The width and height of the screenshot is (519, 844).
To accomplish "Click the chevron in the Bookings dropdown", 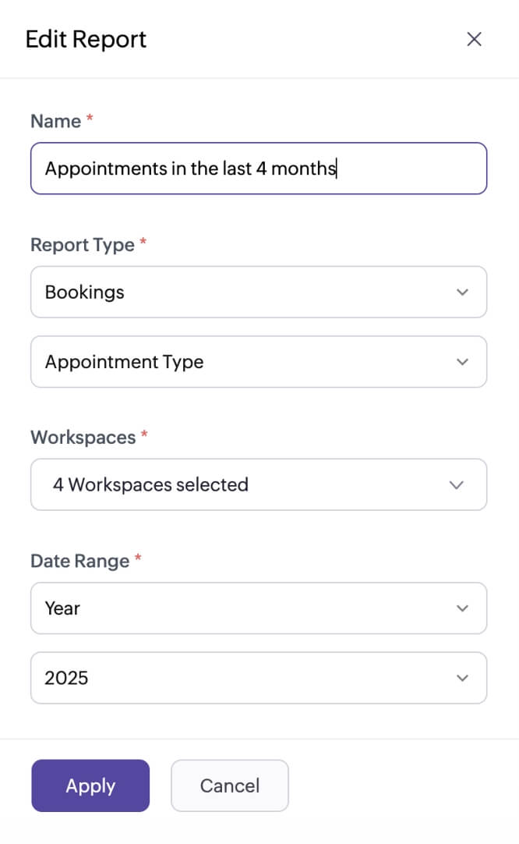I will [x=463, y=293].
